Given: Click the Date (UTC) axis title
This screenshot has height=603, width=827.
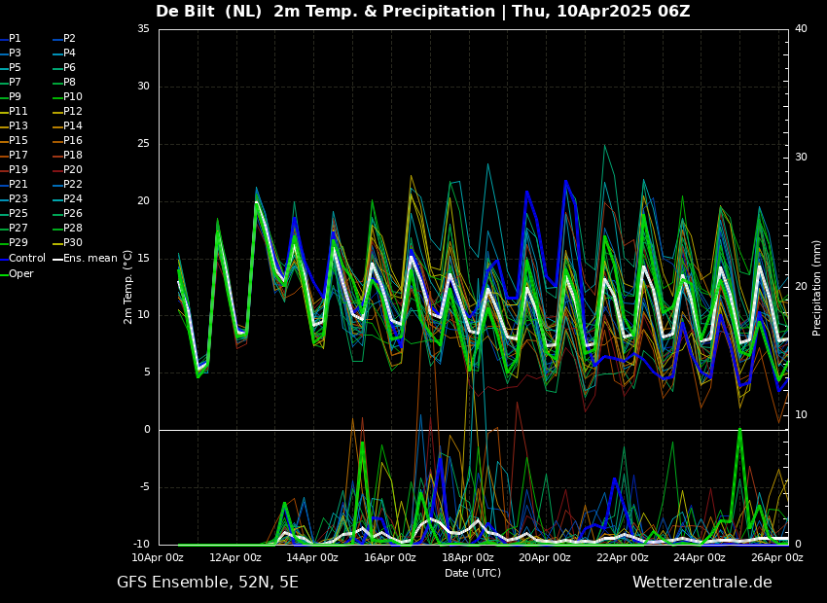Looking at the screenshot, I should 473,573.
